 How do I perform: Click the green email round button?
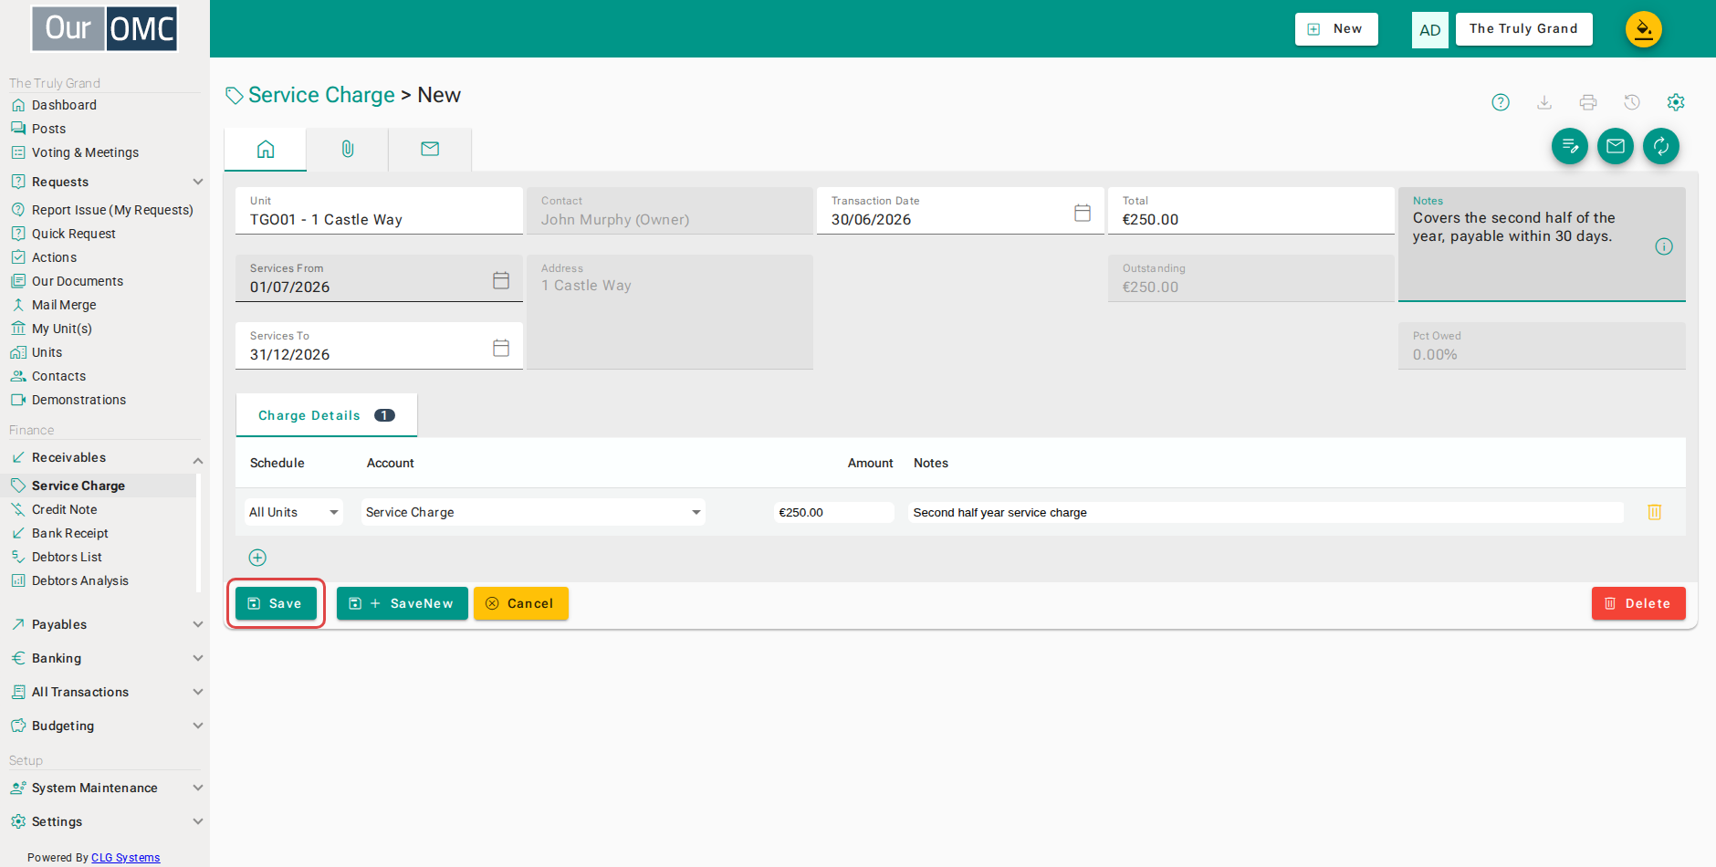pos(1616,146)
